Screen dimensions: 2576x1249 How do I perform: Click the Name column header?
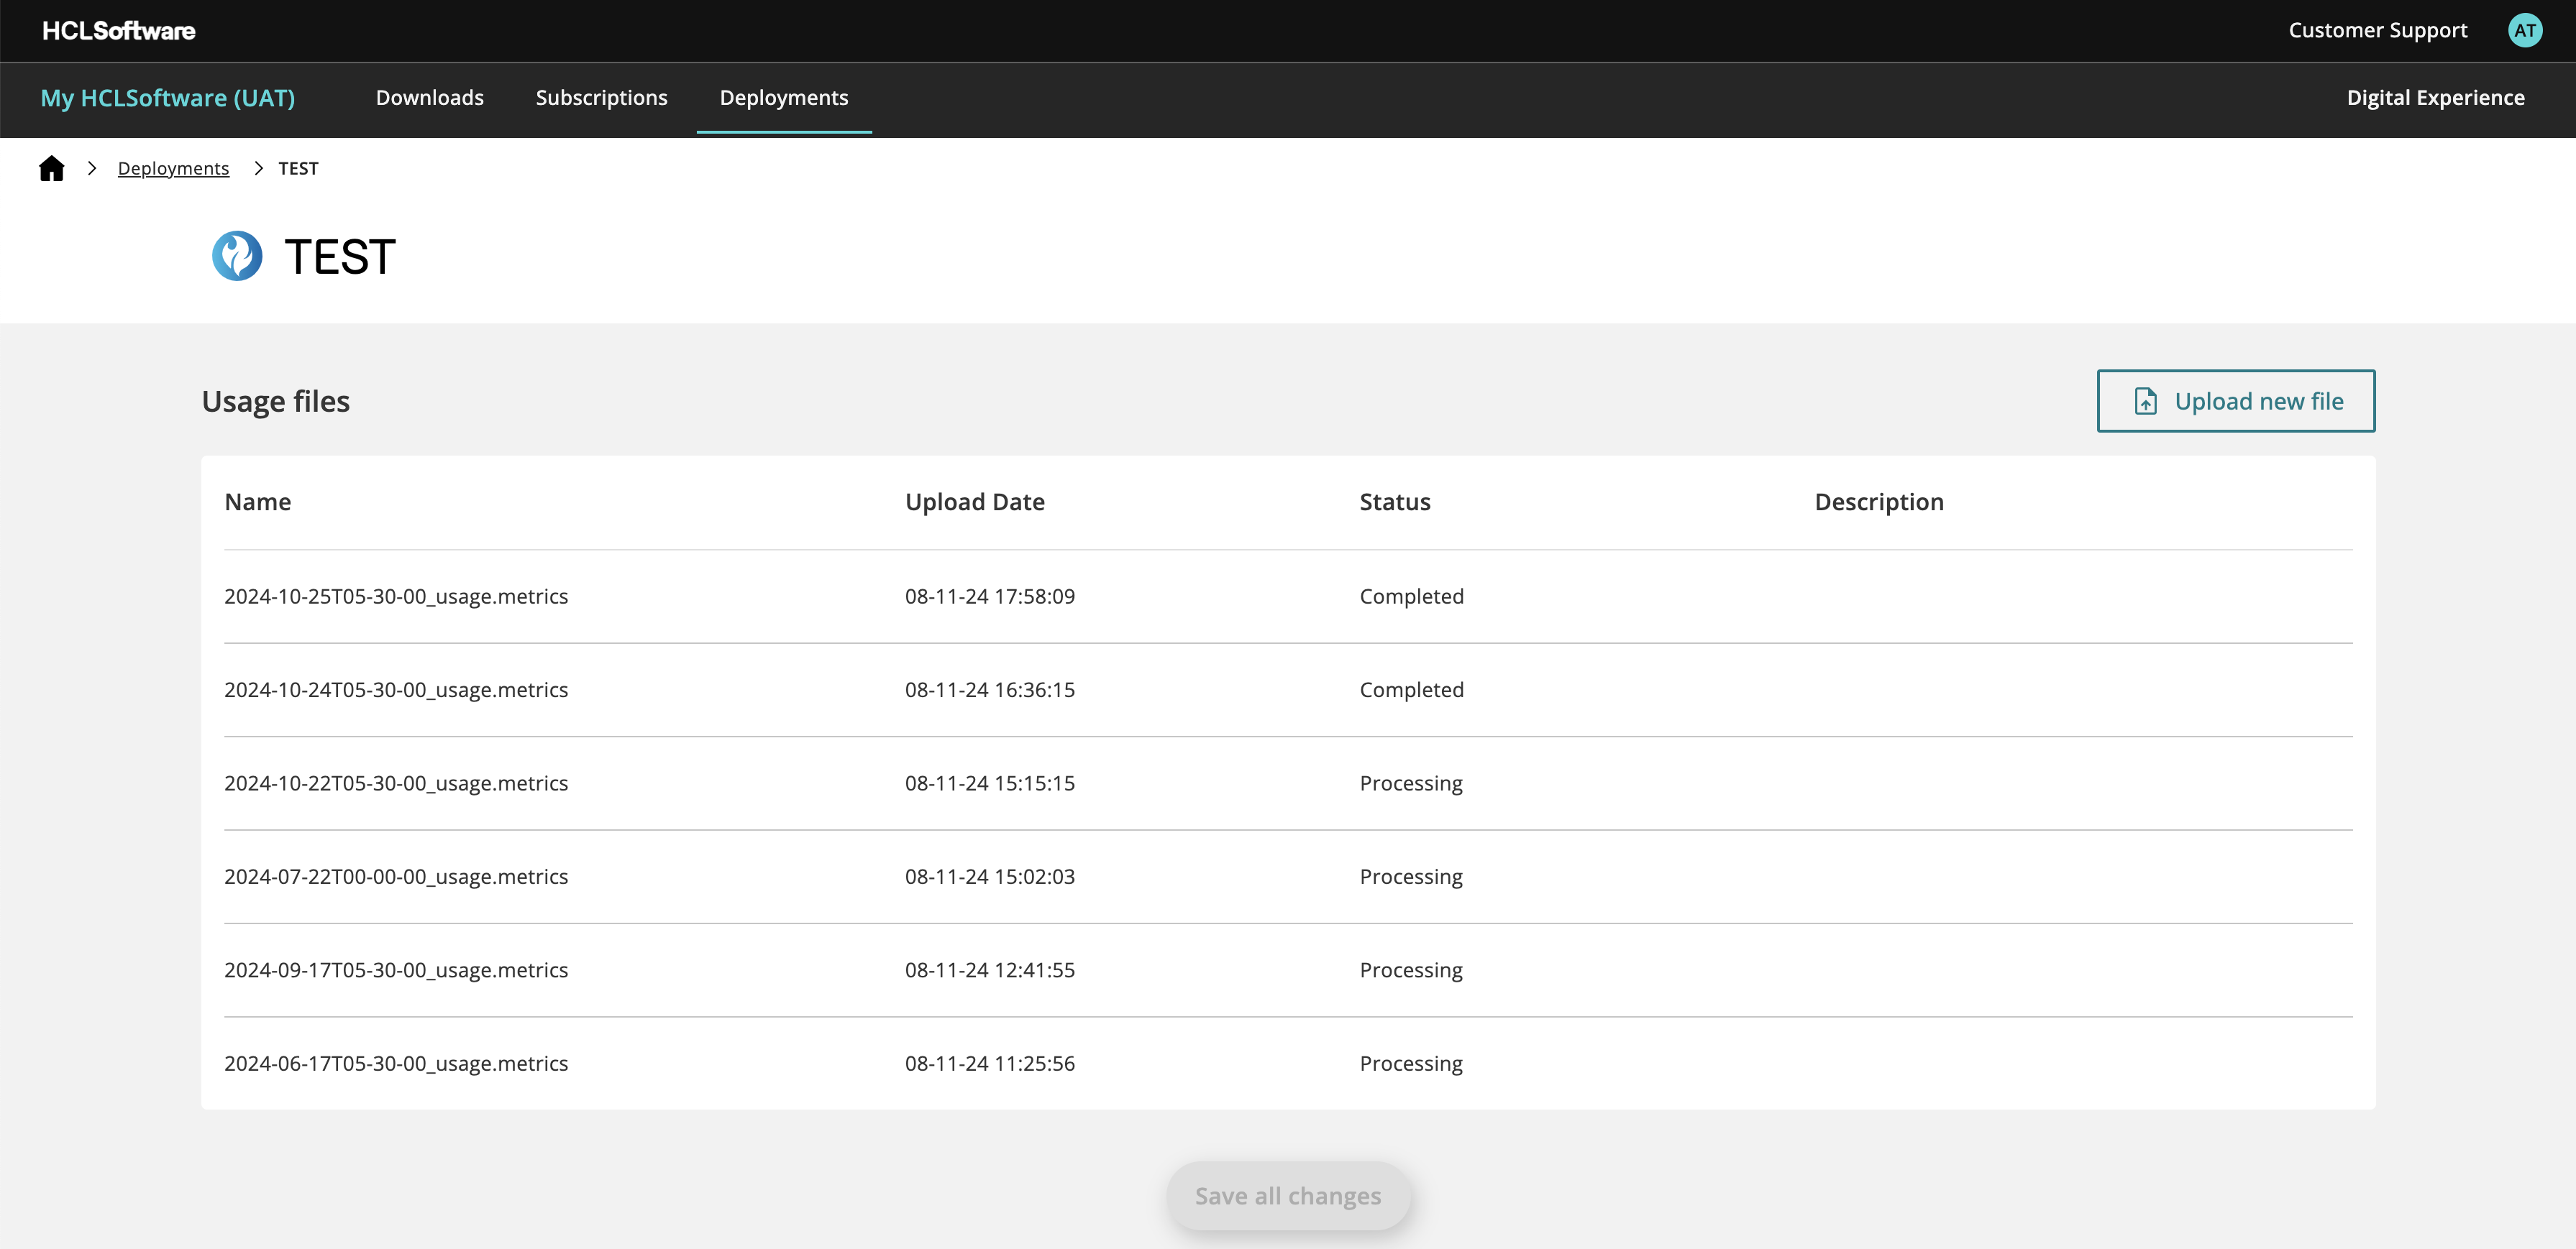click(258, 502)
